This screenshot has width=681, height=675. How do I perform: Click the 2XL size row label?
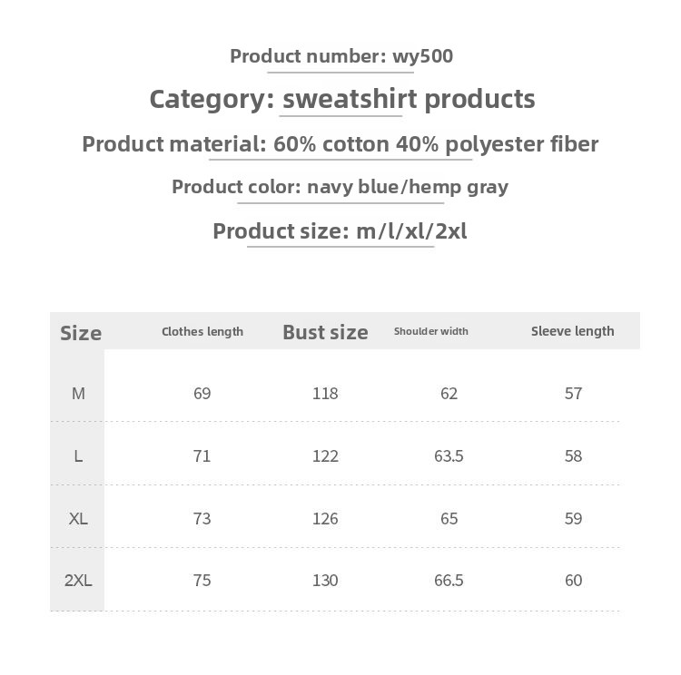[79, 581]
